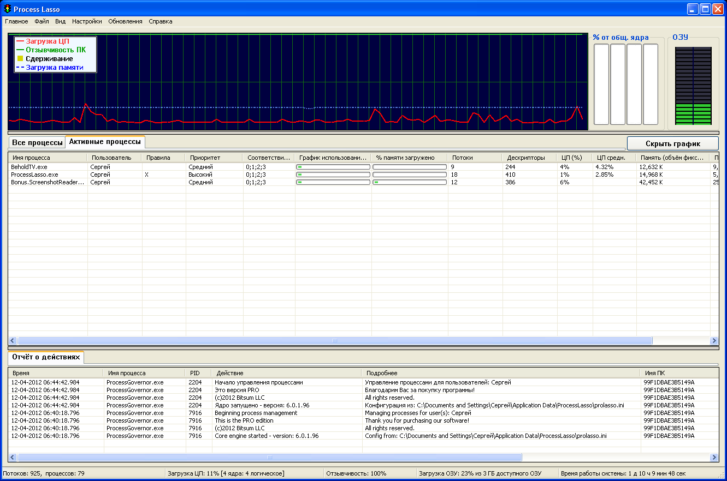727x481 pixels.
Task: Open the Файл menu
Action: pyautogui.click(x=42, y=21)
